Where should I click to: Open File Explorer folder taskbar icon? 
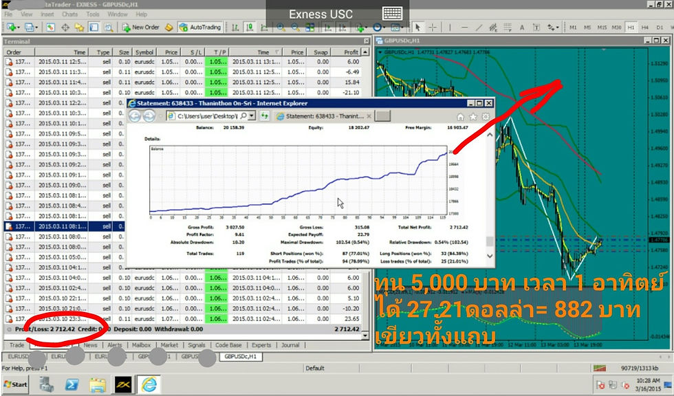pyautogui.click(x=98, y=385)
